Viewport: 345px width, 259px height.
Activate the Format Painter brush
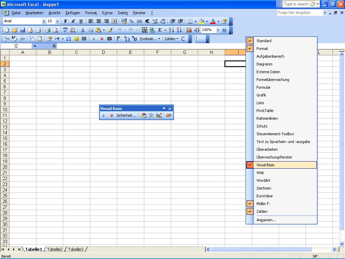point(110,30)
